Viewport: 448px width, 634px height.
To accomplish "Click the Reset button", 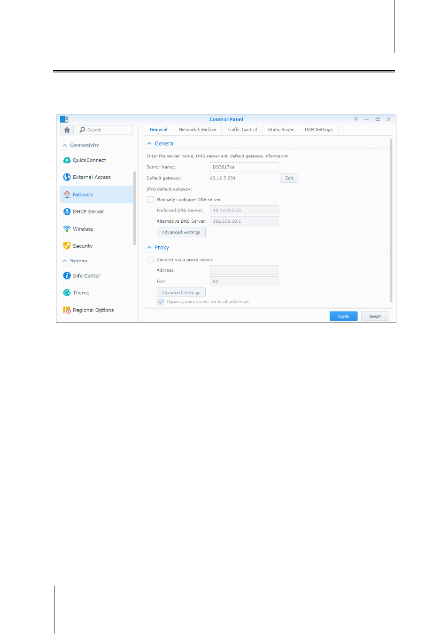I will pos(375,316).
